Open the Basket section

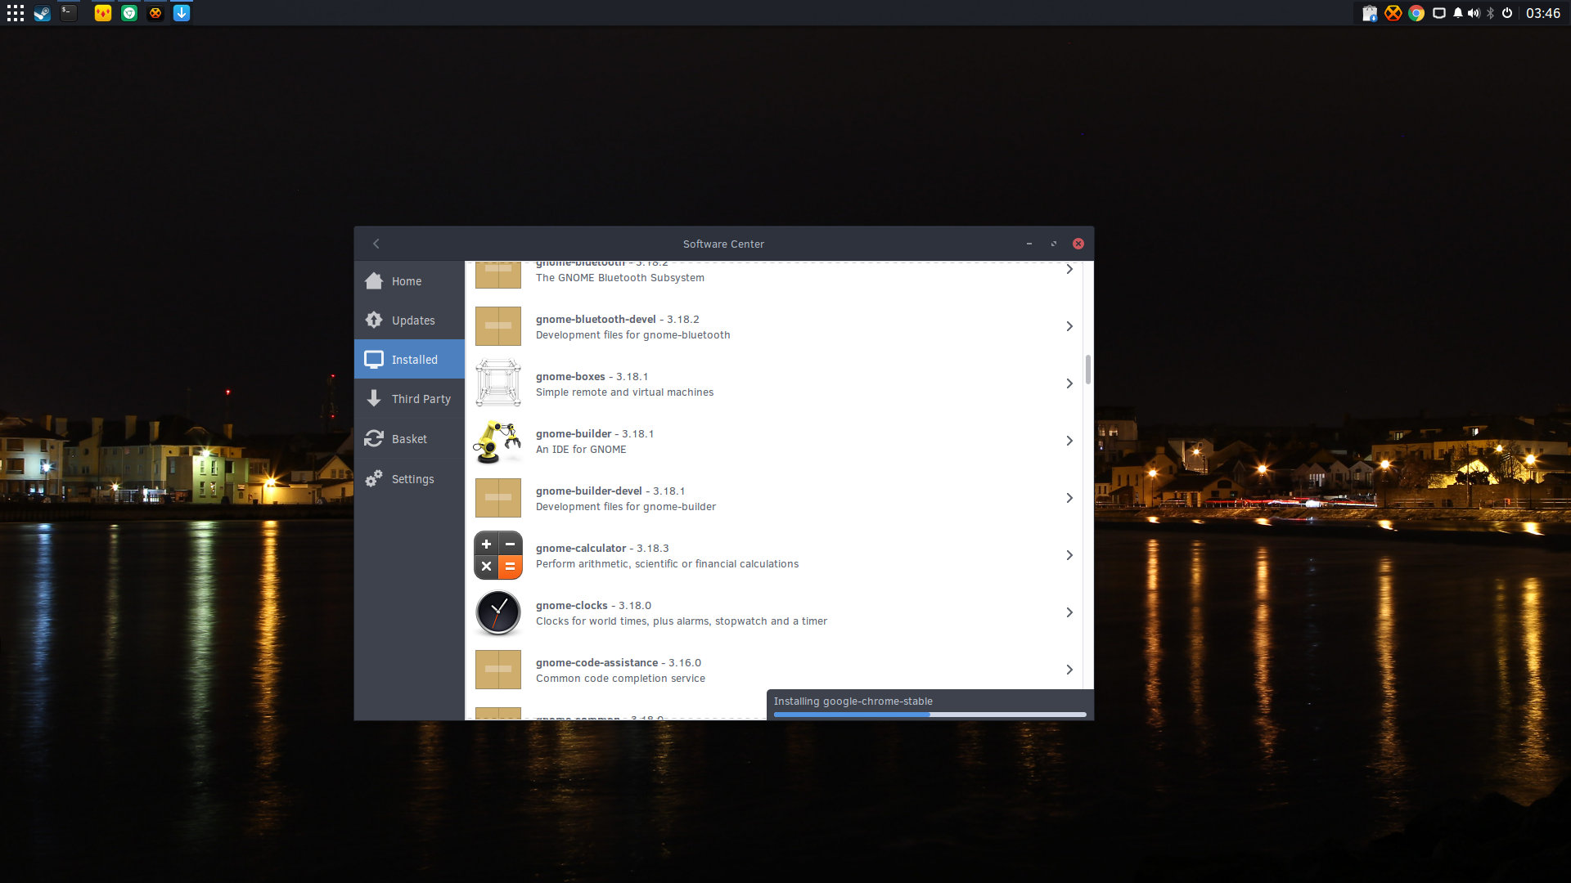coord(409,439)
